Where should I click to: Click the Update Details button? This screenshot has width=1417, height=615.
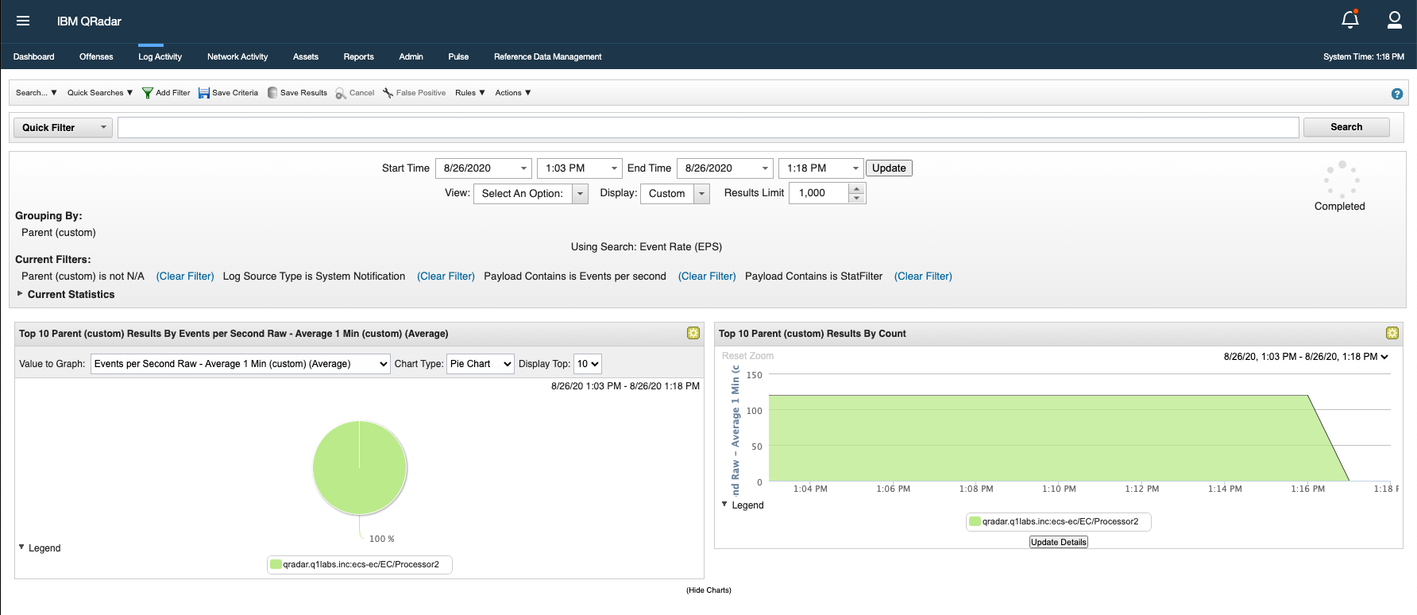pyautogui.click(x=1058, y=542)
